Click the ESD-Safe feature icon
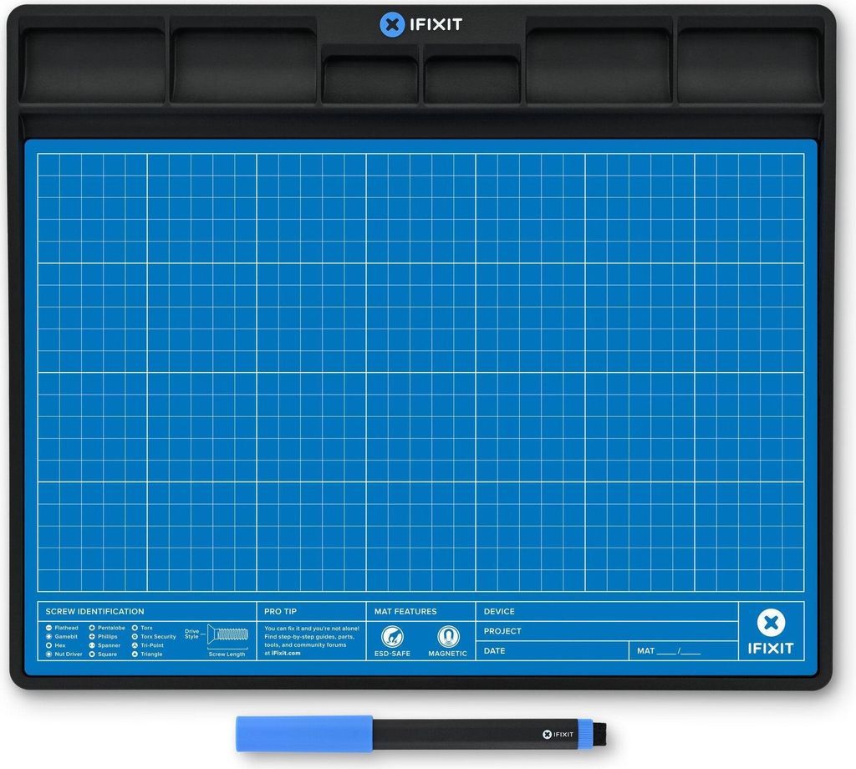The width and height of the screenshot is (856, 769). [392, 637]
